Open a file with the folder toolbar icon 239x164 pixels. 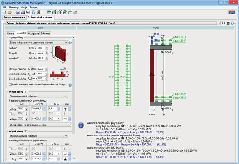pyautogui.click(x=10, y=12)
